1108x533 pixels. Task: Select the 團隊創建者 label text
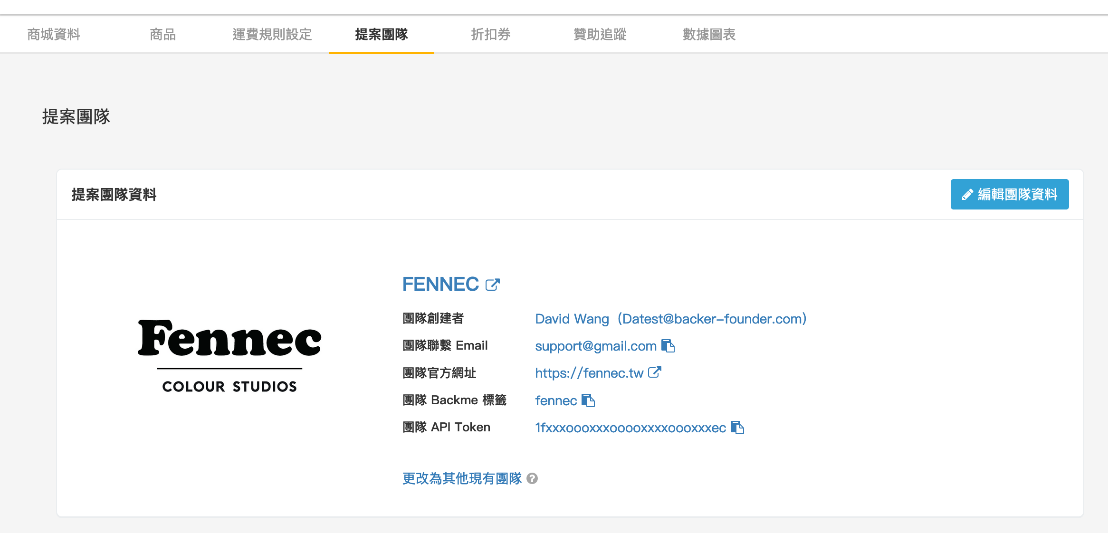(433, 318)
